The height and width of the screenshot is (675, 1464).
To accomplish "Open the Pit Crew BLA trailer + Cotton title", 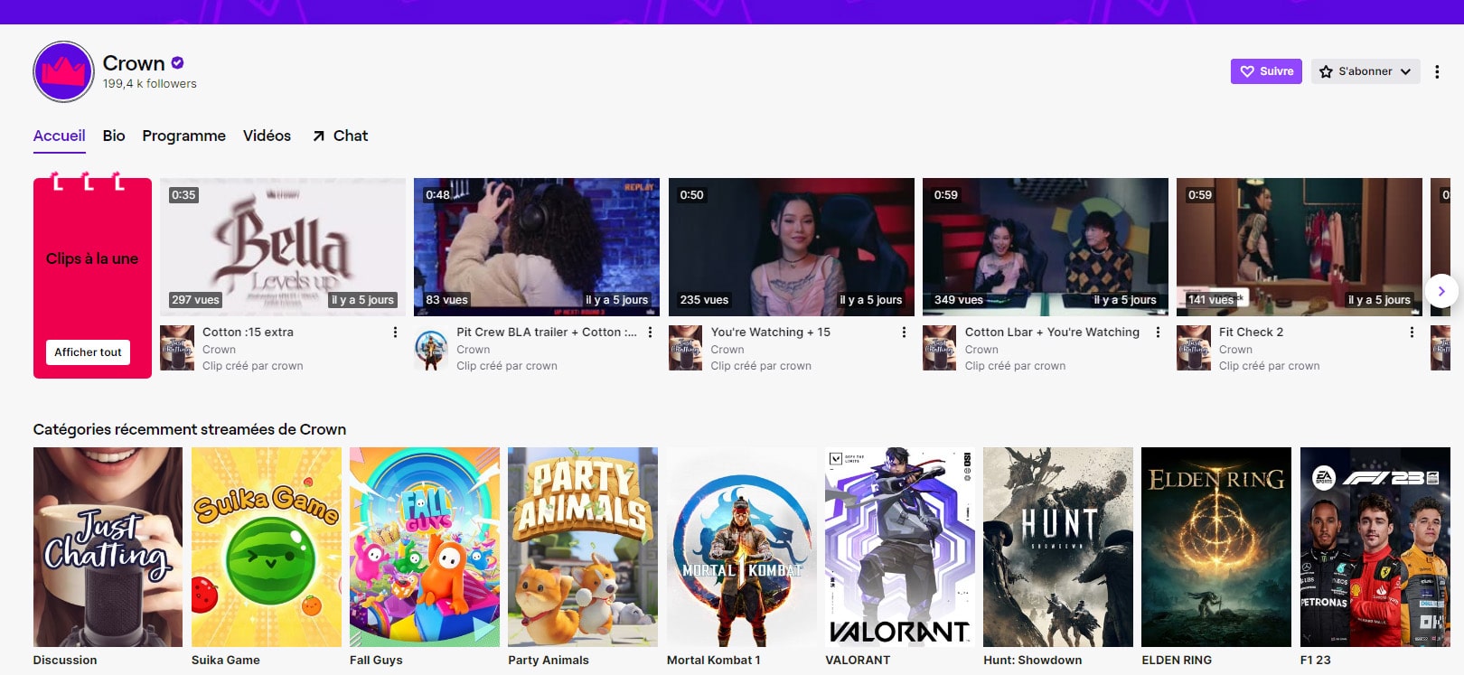I will pyautogui.click(x=547, y=333).
